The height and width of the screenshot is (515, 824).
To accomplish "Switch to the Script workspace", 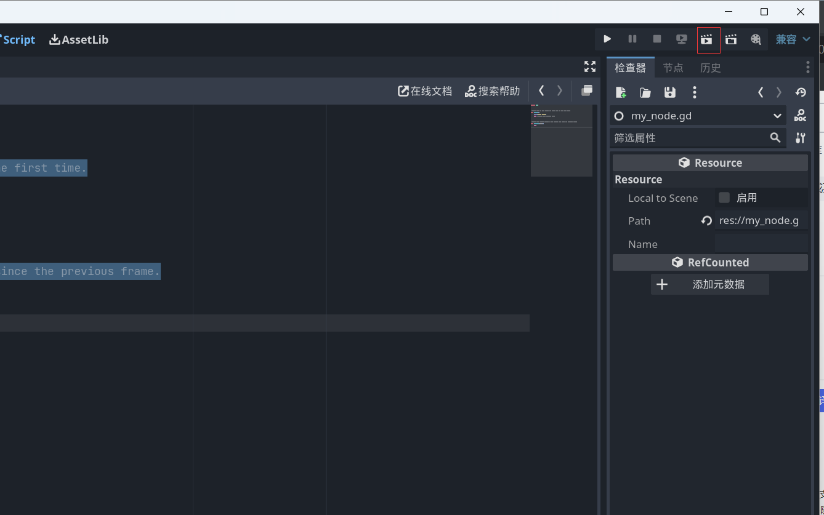I will 18,39.
